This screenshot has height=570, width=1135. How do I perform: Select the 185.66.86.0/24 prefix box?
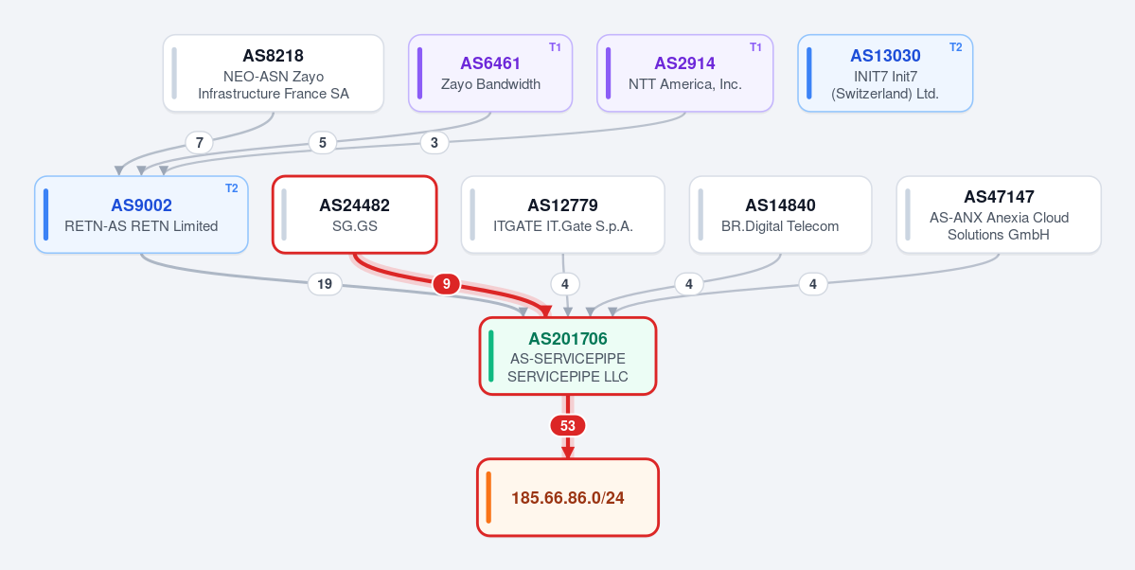pyautogui.click(x=568, y=498)
